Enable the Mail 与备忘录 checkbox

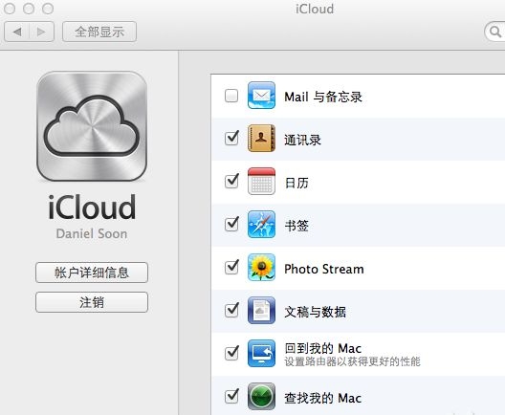231,96
